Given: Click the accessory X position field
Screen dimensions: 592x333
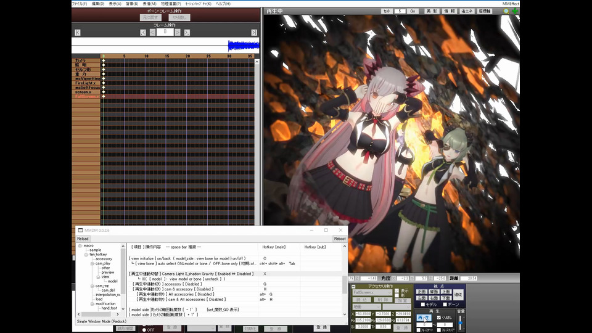Looking at the screenshot, I should [x=363, y=314].
